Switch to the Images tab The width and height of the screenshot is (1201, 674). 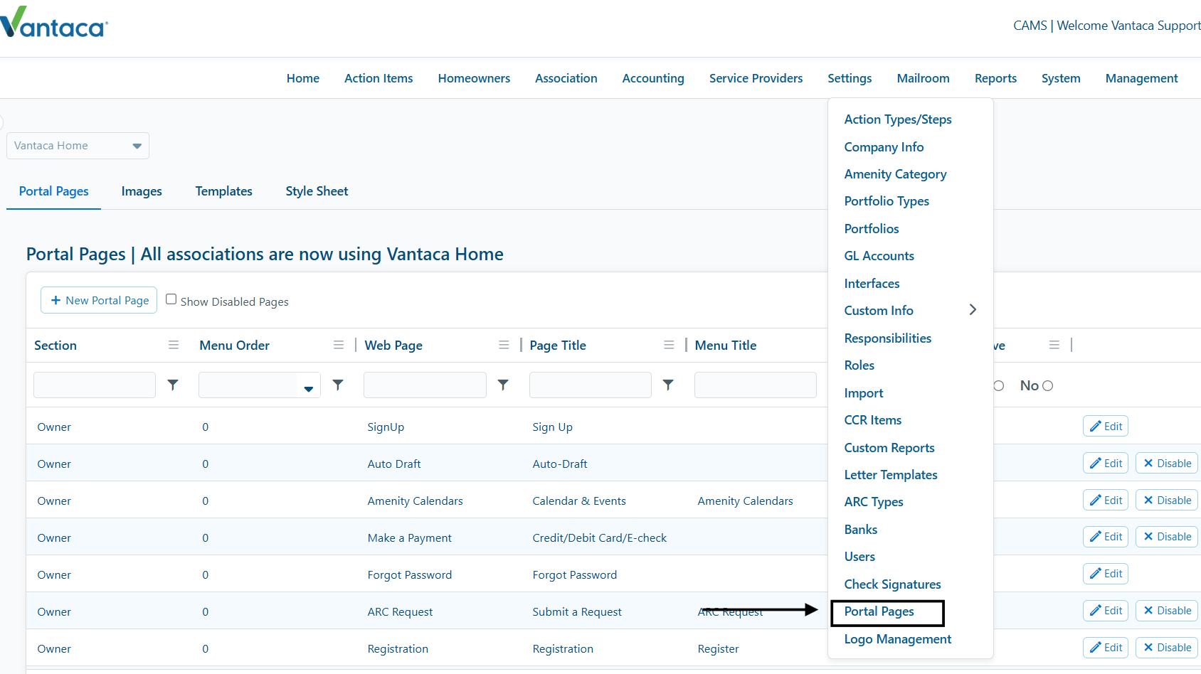142,191
